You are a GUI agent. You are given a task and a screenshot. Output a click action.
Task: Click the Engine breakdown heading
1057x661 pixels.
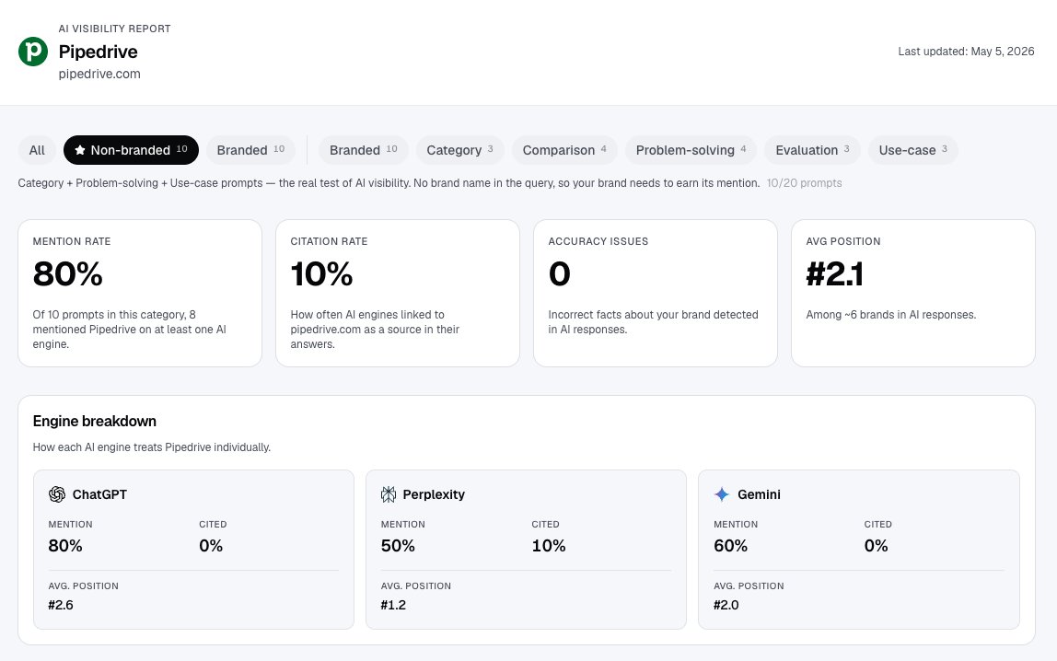(x=94, y=421)
